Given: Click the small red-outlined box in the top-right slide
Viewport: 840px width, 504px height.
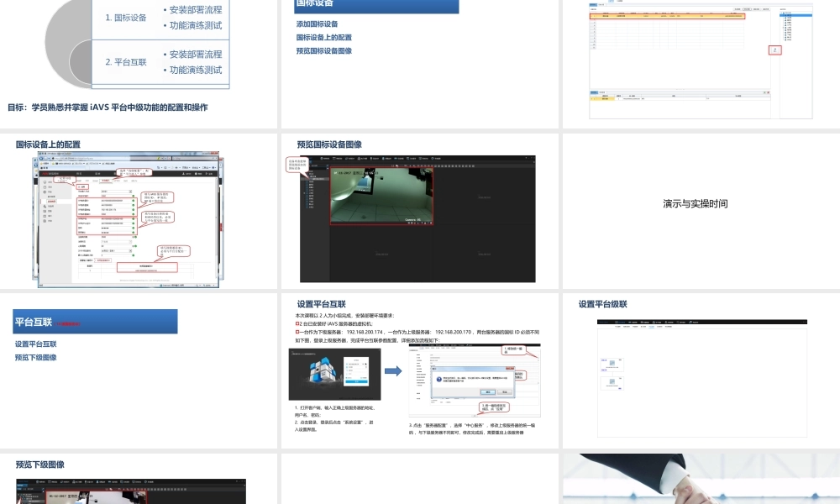Looking at the screenshot, I should click(775, 50).
